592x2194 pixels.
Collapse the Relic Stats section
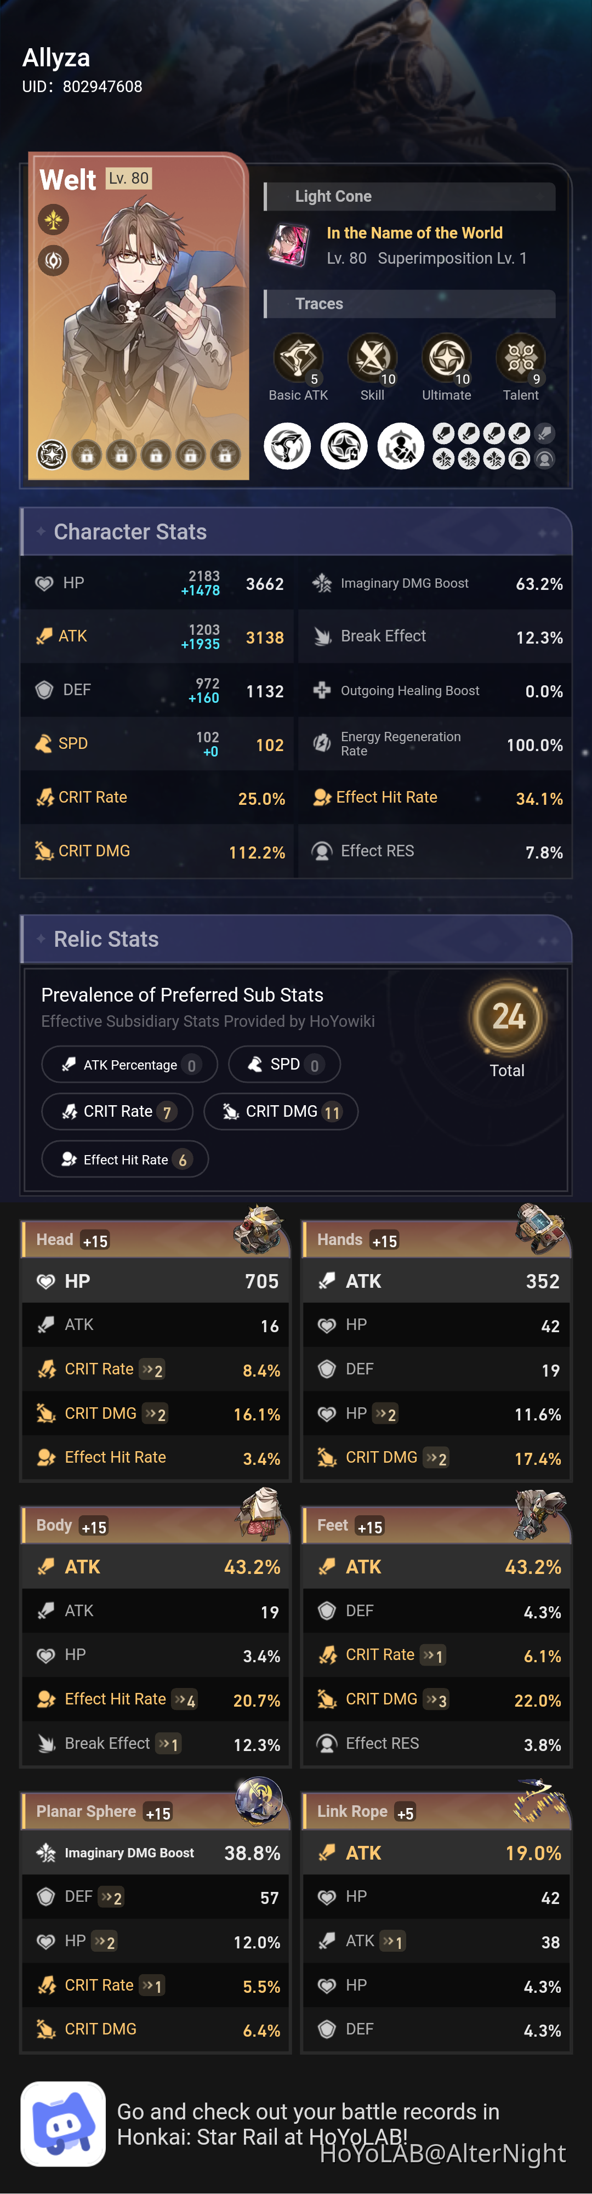pyautogui.click(x=106, y=939)
